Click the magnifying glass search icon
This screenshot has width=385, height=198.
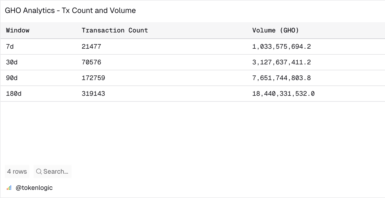pyautogui.click(x=39, y=171)
